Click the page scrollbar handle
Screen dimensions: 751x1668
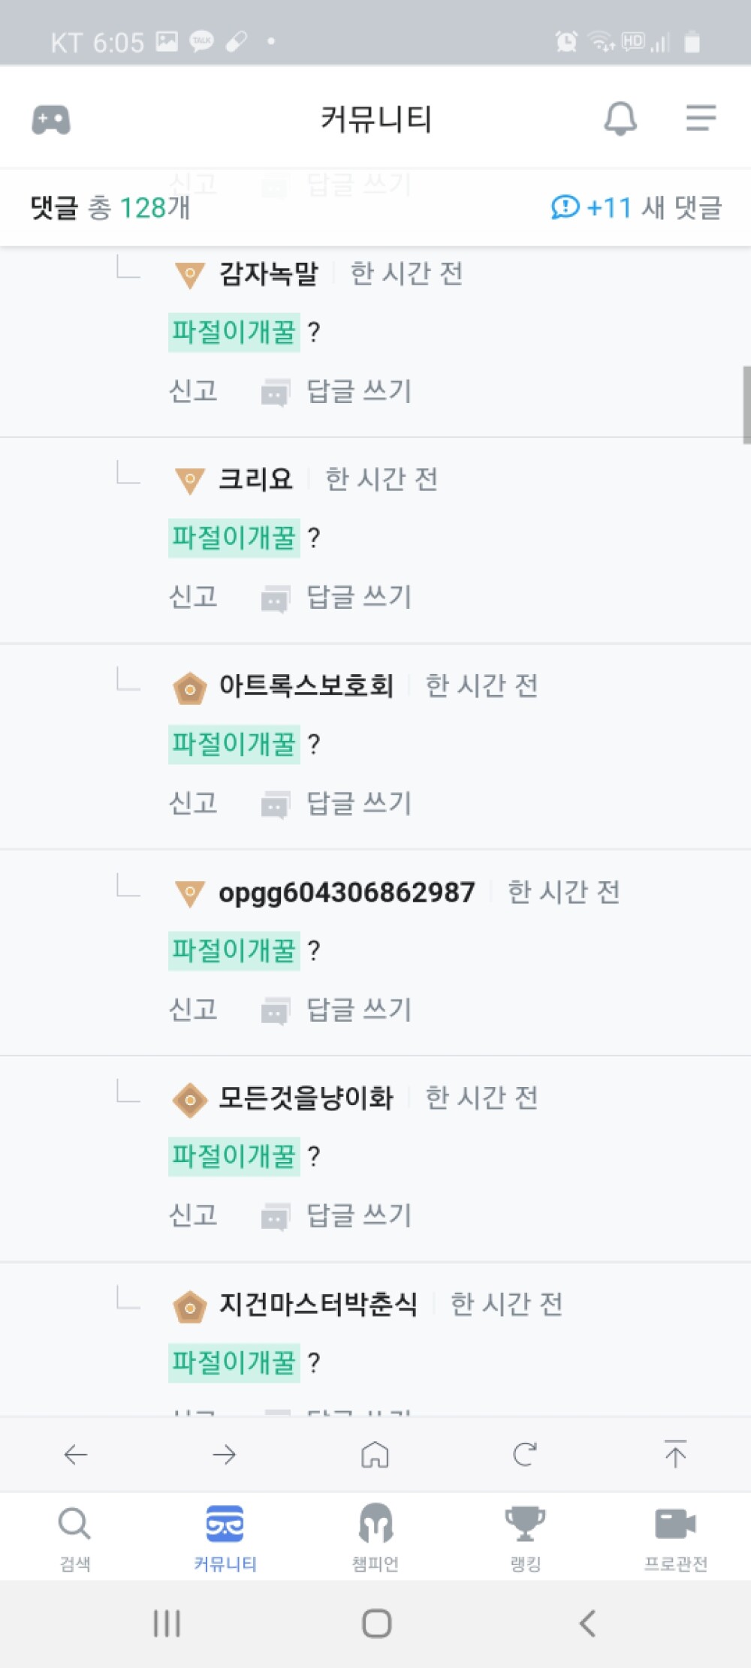pos(746,405)
